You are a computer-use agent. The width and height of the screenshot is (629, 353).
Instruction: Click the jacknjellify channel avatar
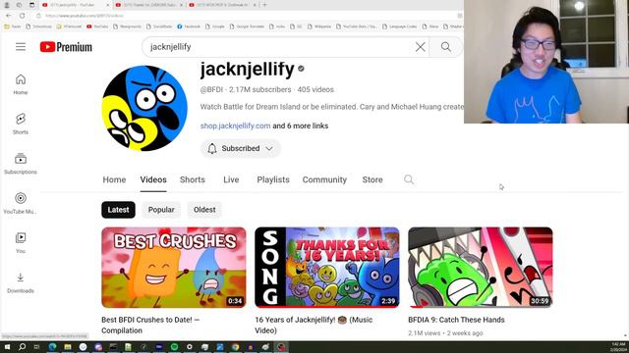pyautogui.click(x=144, y=108)
